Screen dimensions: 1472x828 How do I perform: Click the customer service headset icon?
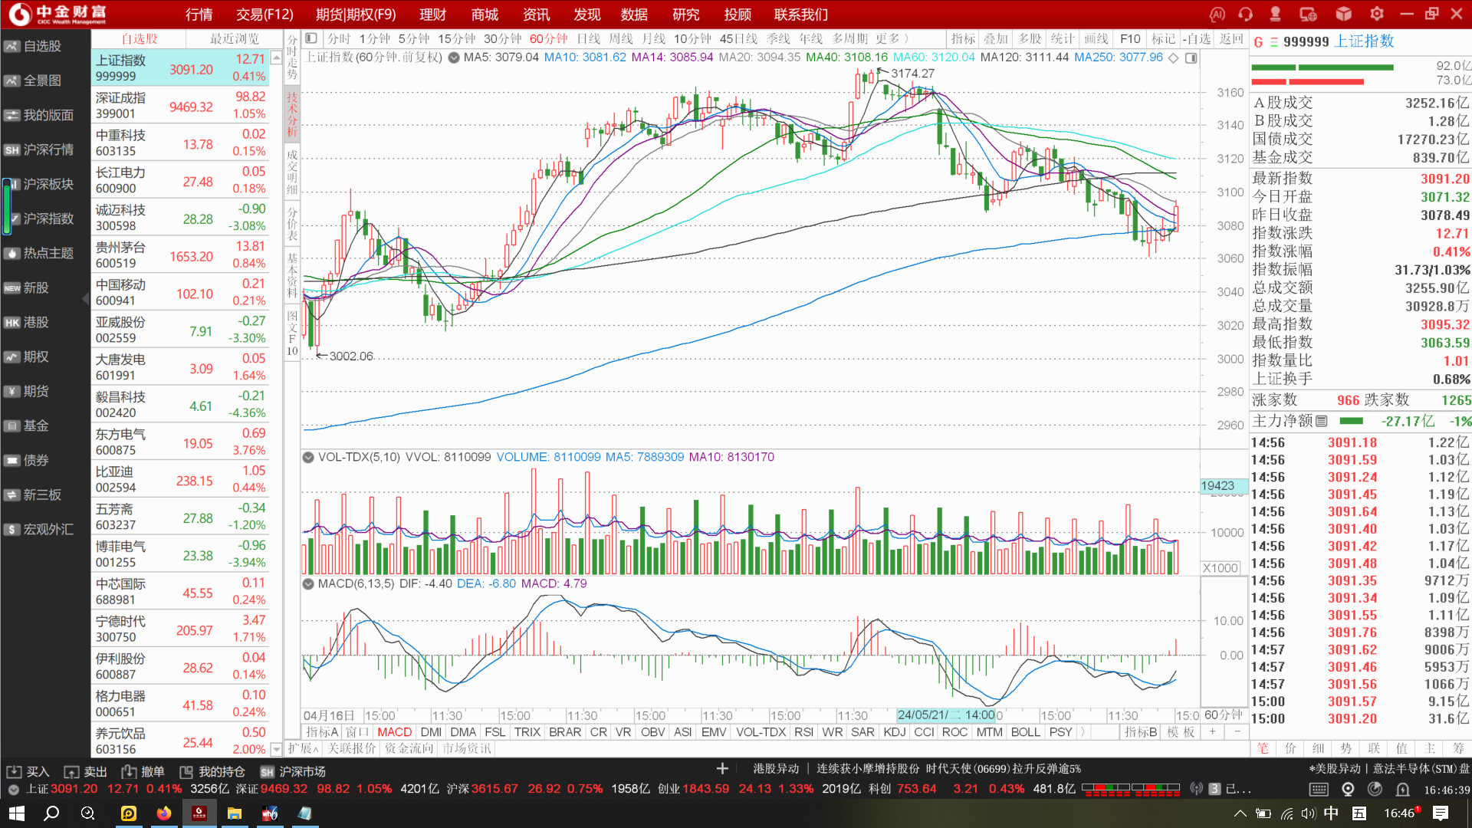click(1245, 14)
